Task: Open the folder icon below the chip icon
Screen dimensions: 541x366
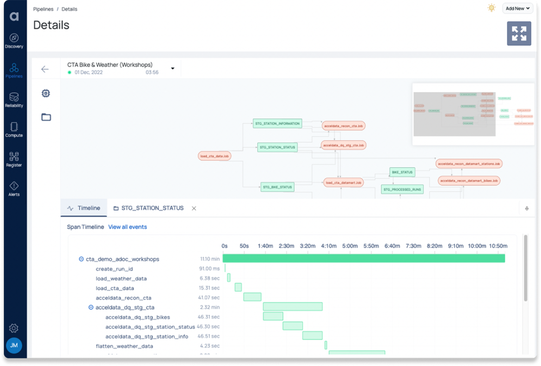Action: tap(46, 117)
